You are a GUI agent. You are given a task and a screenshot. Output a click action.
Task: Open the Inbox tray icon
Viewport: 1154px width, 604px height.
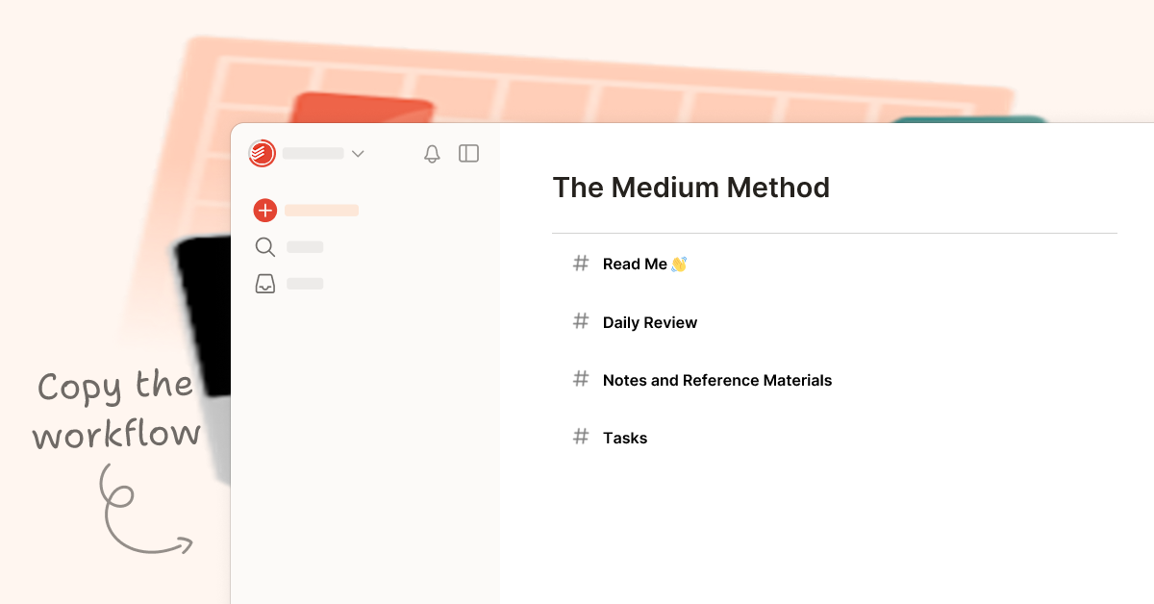tap(264, 283)
